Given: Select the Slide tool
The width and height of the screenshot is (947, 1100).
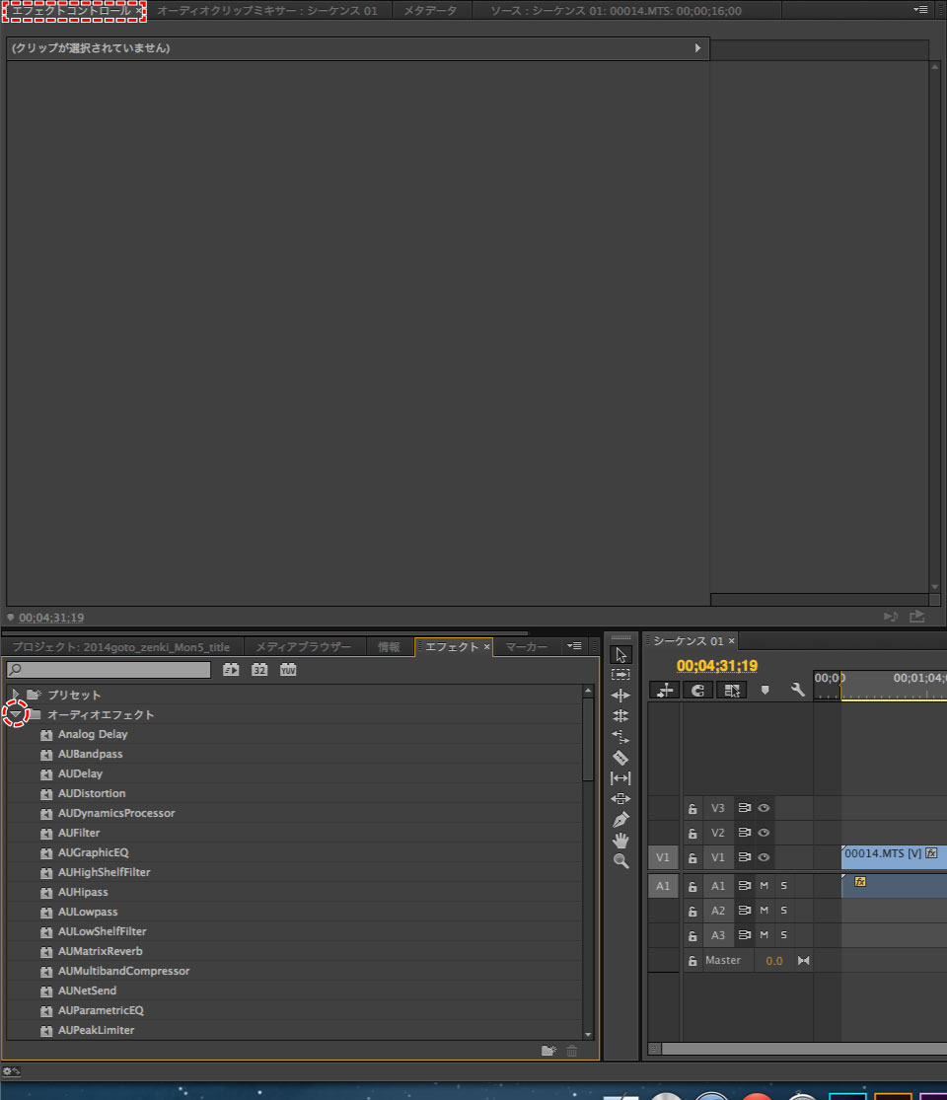Looking at the screenshot, I should (620, 798).
